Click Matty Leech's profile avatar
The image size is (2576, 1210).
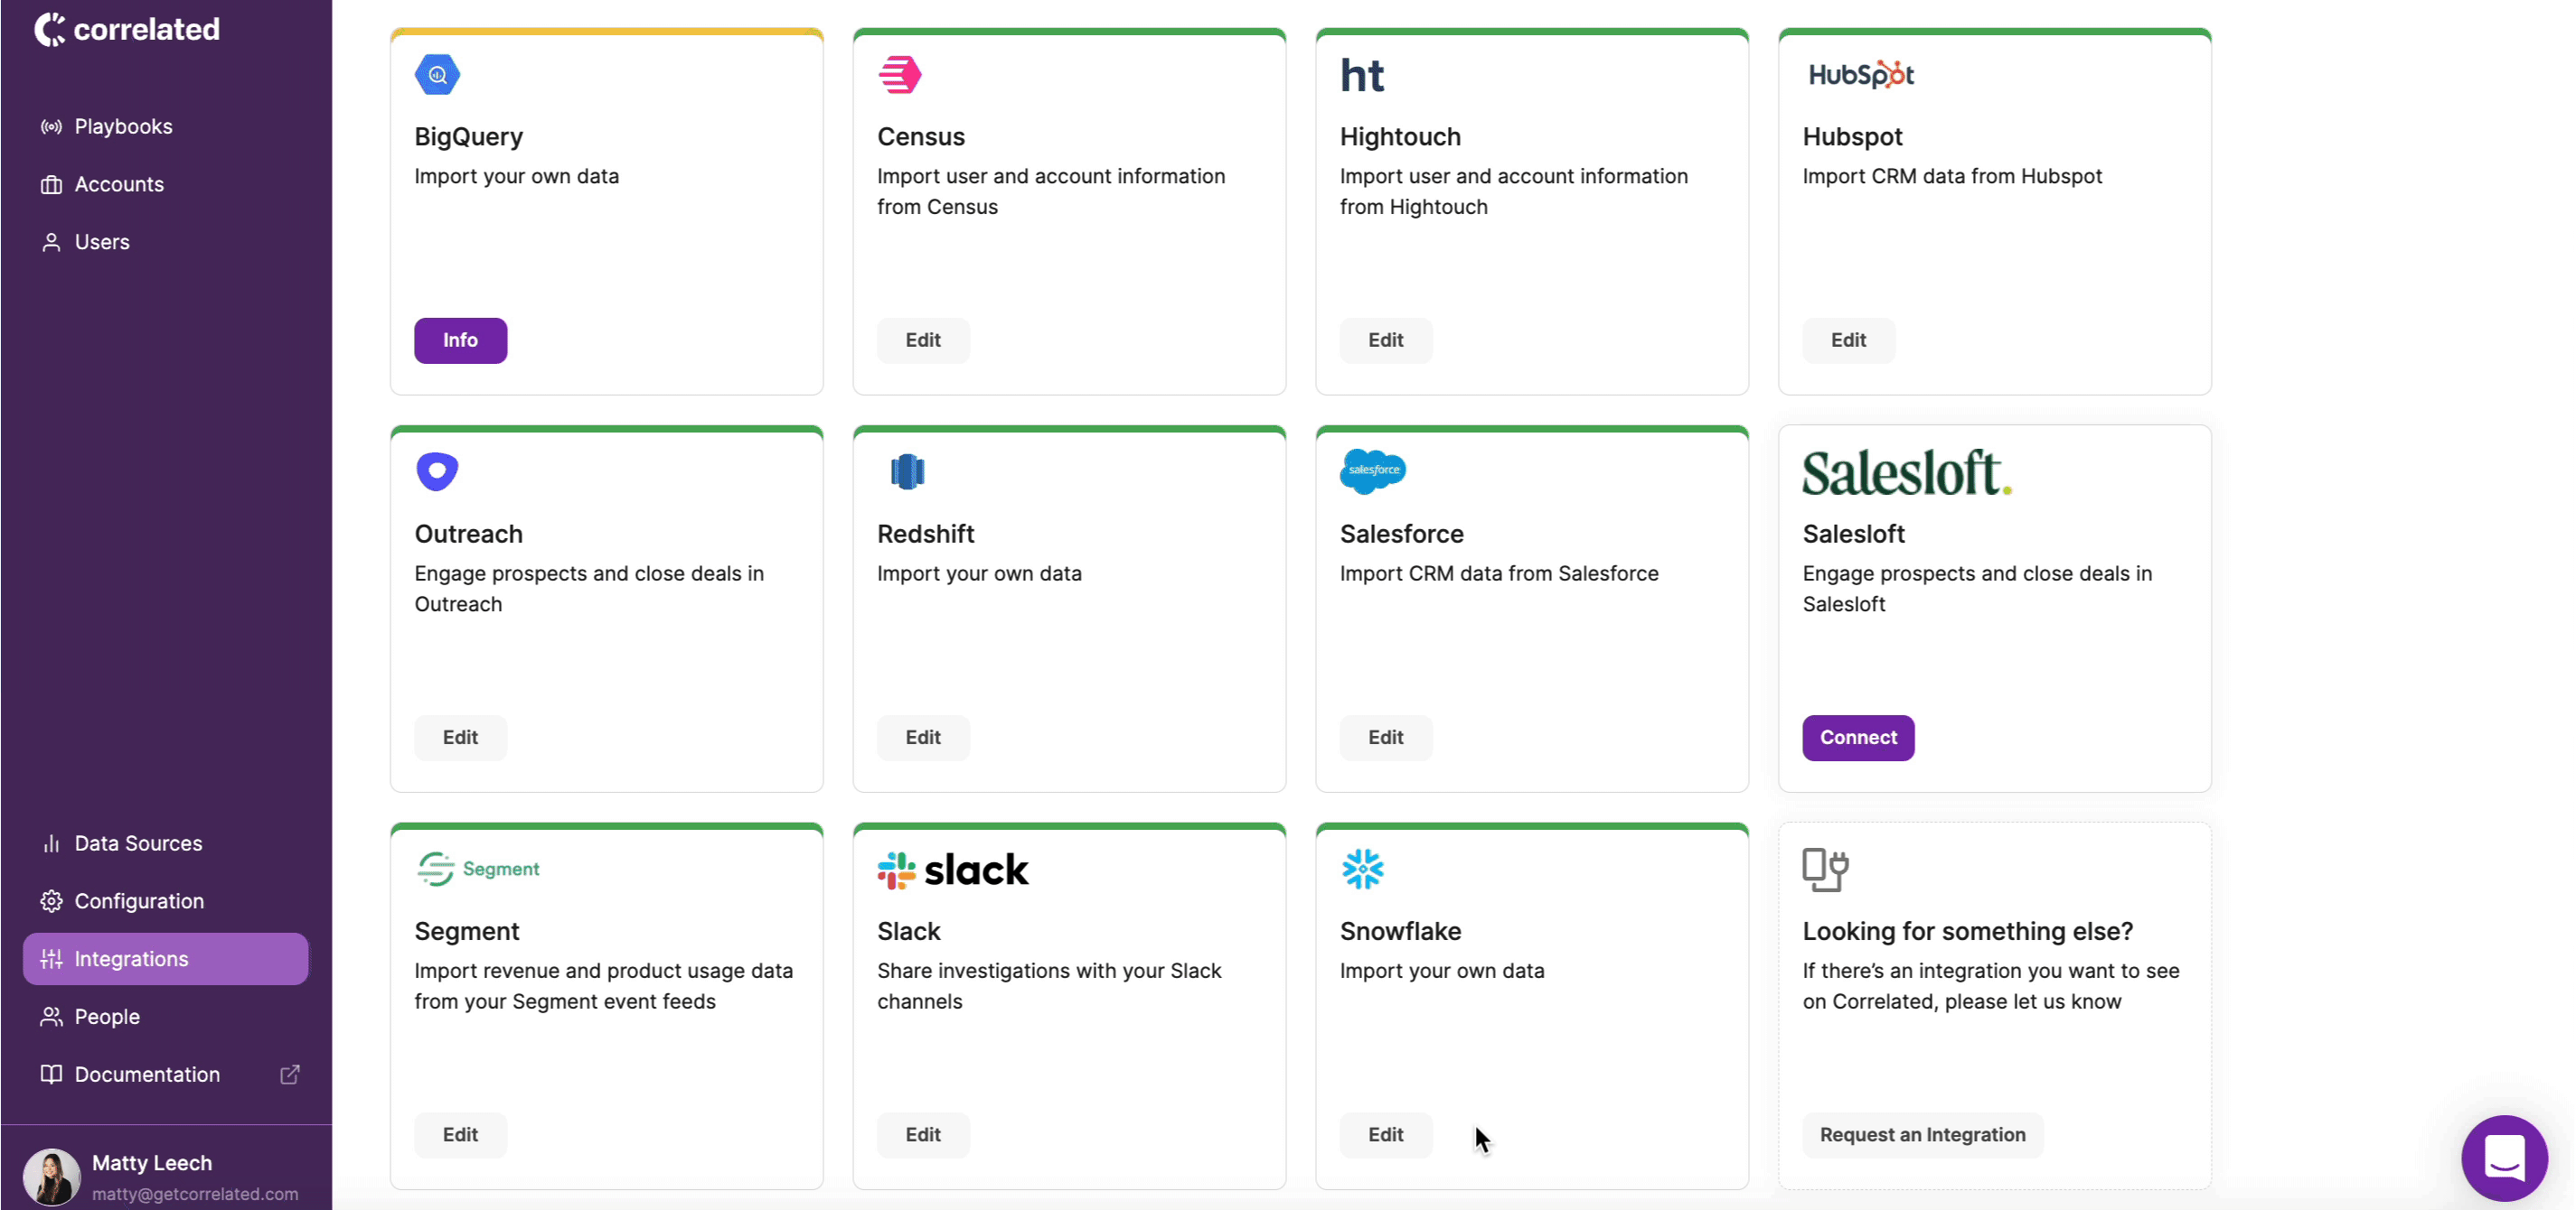[51, 1176]
